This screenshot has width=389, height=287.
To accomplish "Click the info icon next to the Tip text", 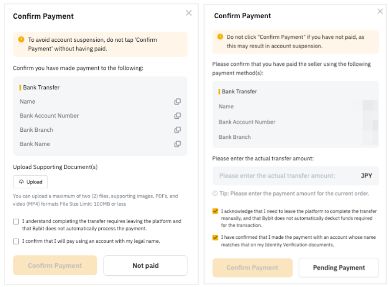I will point(215,194).
